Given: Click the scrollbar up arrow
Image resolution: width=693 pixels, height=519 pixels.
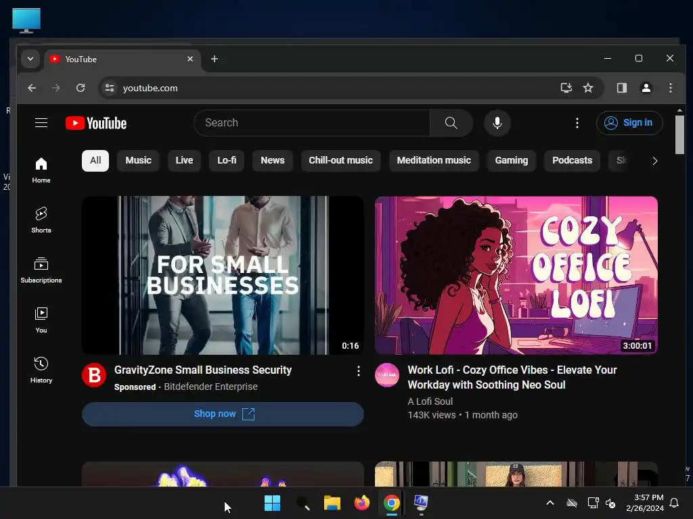Looking at the screenshot, I should click(679, 110).
